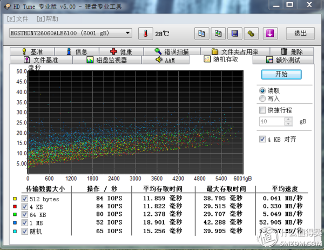The image size is (324, 250).
Task: Toggle the 4 KB 对齐 checkbox
Action: click(x=263, y=140)
